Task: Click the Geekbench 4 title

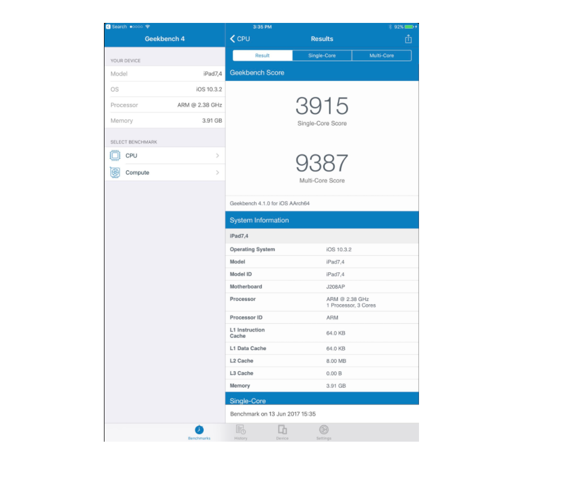Action: (x=165, y=39)
